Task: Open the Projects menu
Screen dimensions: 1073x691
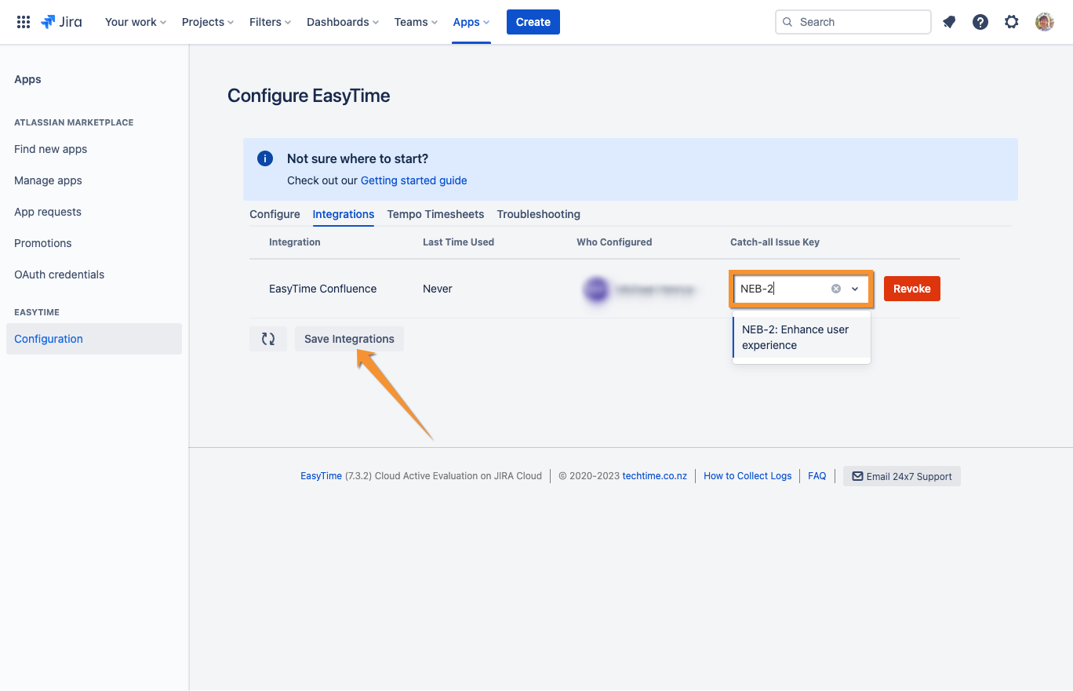Action: 208,22
